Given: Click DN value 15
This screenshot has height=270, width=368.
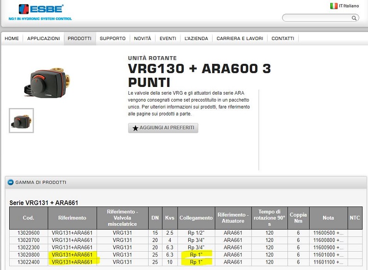Looking at the screenshot, I should [x=155, y=233].
